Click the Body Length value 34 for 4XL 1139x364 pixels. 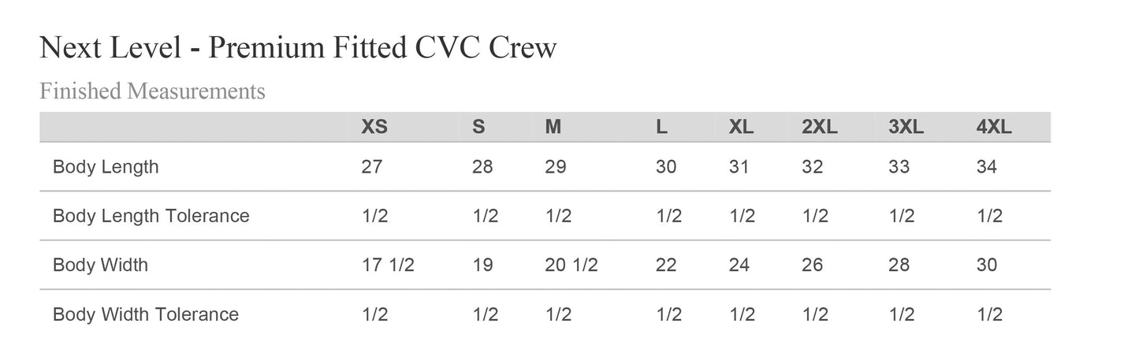986,167
